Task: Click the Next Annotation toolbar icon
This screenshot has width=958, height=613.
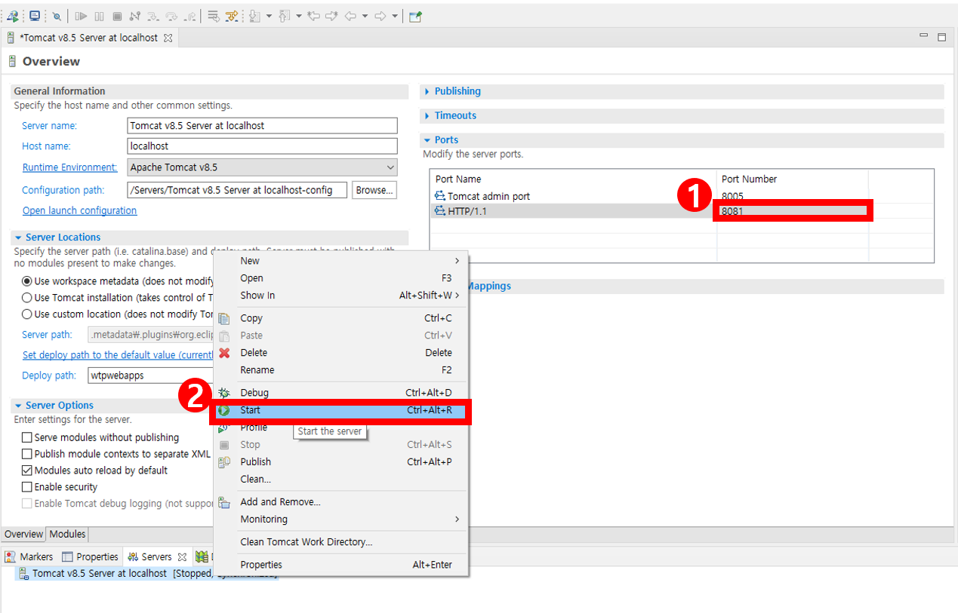Action: click(255, 16)
